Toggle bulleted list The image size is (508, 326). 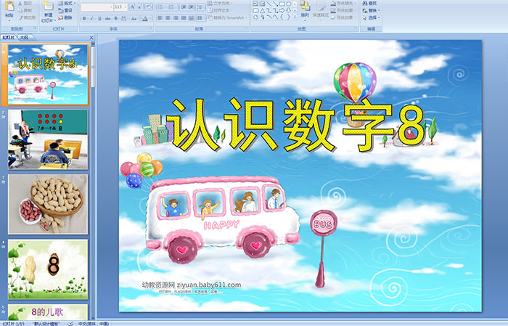(x=160, y=7)
